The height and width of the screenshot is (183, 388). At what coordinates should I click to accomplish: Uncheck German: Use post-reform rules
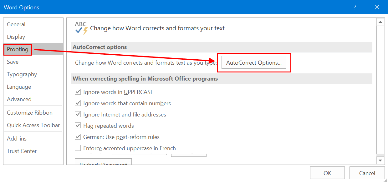[78, 137]
